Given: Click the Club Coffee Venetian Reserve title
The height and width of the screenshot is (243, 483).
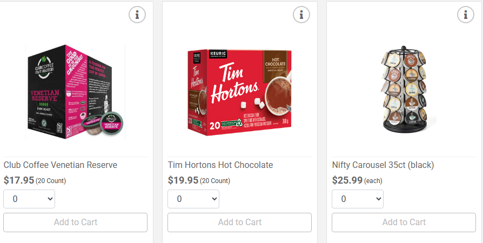Looking at the screenshot, I should point(61,165).
